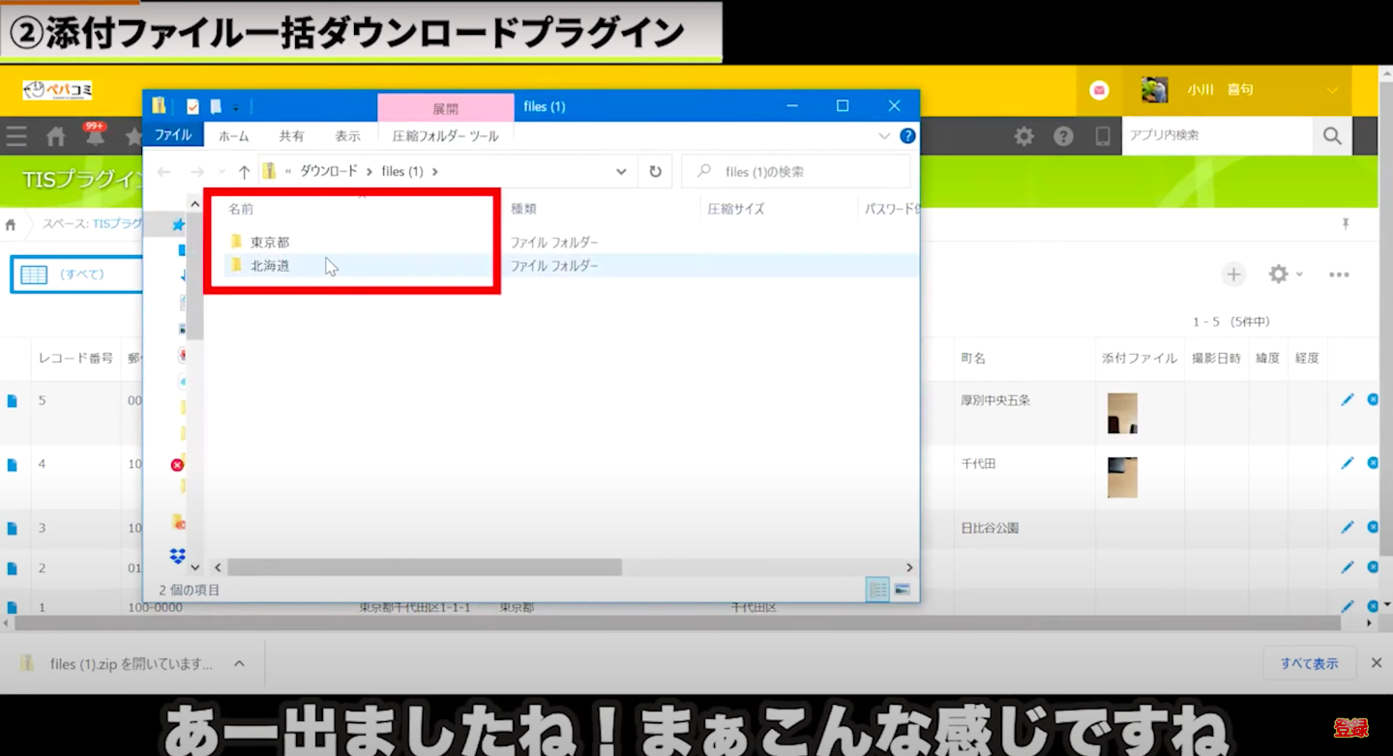Switch to large icons view in Explorer
The width and height of the screenshot is (1393, 756).
[903, 590]
